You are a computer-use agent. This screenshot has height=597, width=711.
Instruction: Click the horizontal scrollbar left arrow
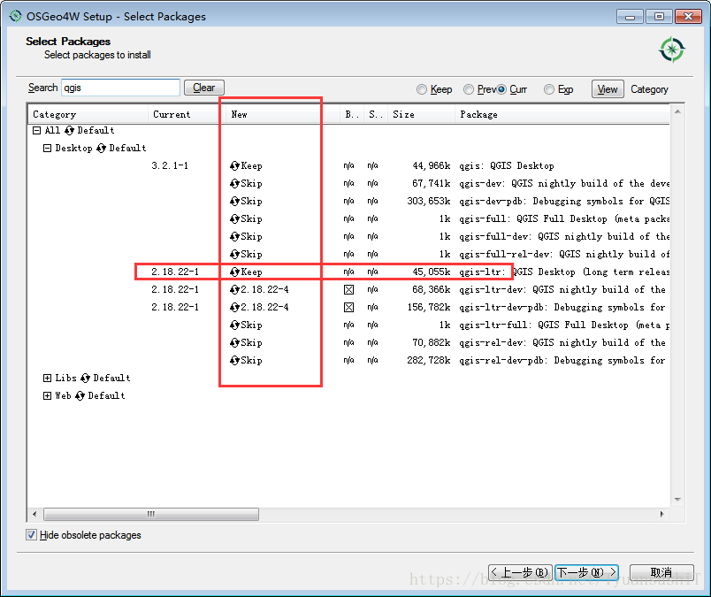tap(34, 515)
